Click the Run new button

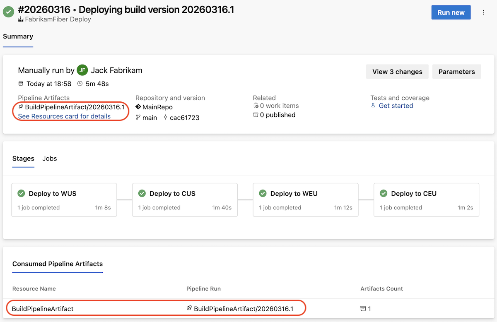(x=451, y=12)
